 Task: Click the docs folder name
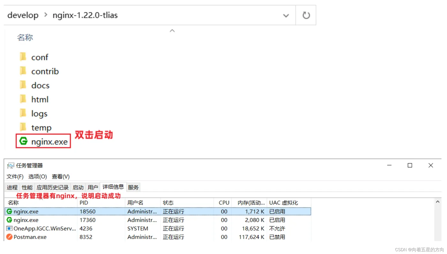(40, 85)
